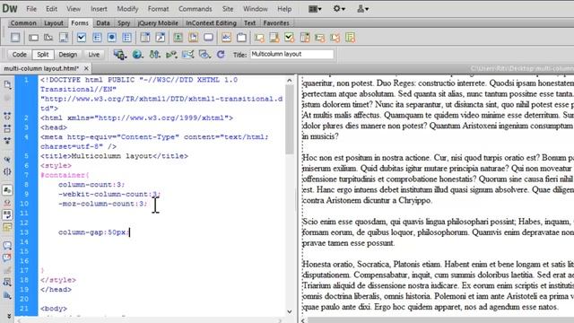This screenshot has width=574, height=323.
Task: Collapse selection in coding toolbar
Action: [x=7, y=128]
